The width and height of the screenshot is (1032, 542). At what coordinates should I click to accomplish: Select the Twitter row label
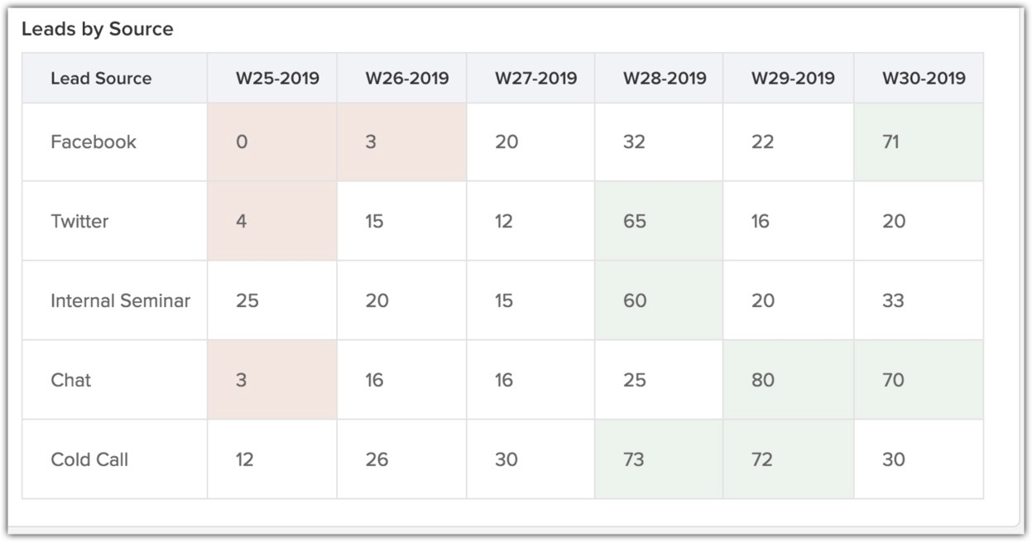[79, 221]
